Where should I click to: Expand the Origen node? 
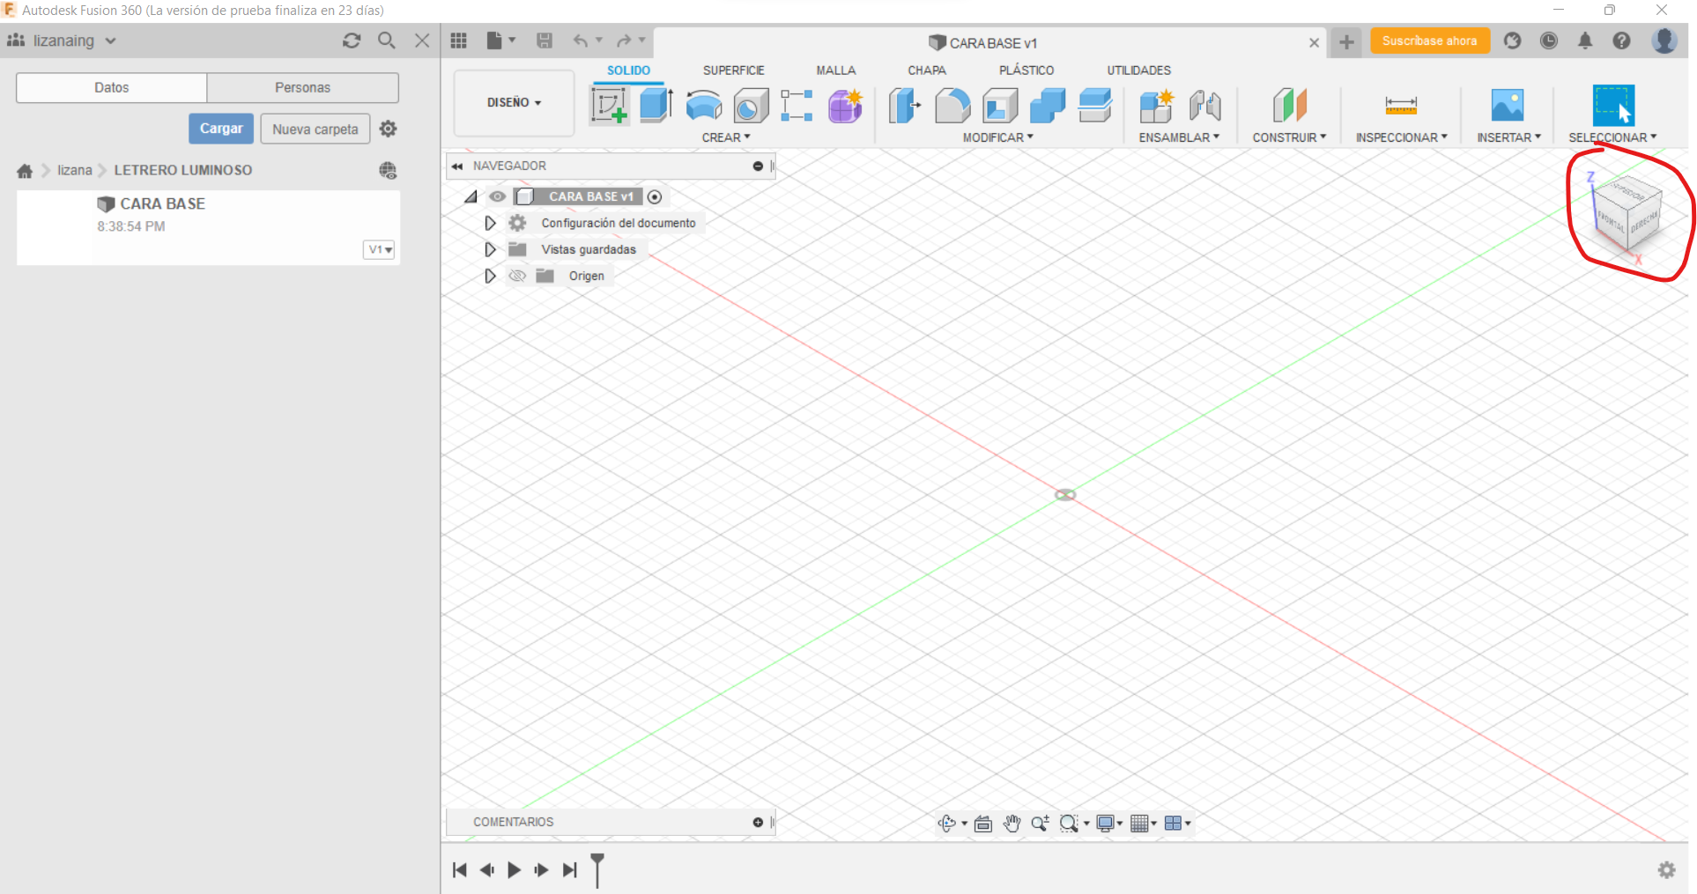[x=490, y=276]
